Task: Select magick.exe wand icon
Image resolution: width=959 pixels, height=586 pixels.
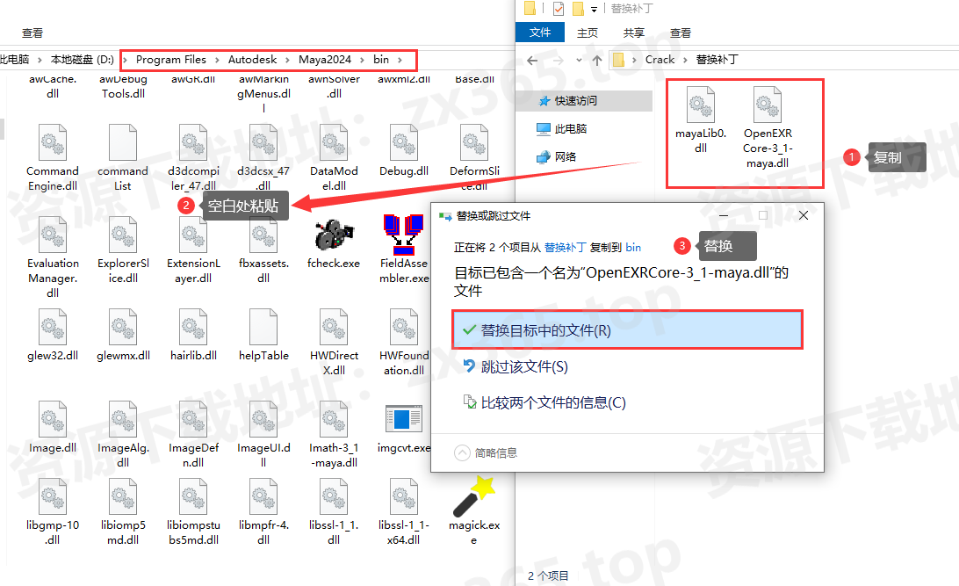Action: pyautogui.click(x=474, y=496)
